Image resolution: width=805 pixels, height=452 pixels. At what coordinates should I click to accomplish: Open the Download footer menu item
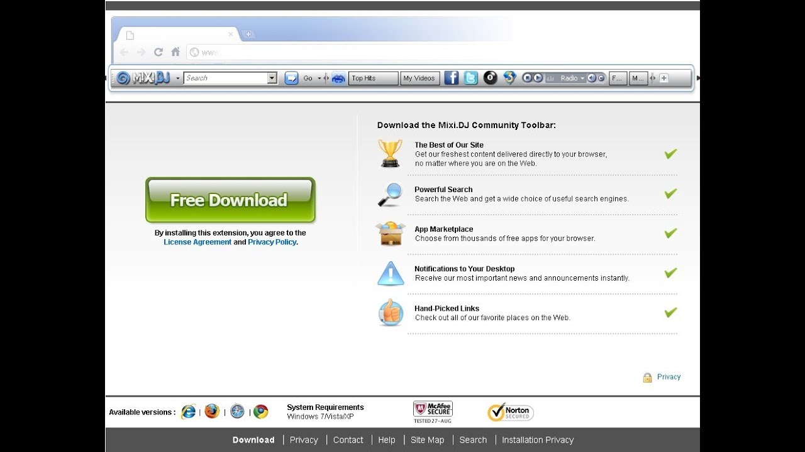253,440
